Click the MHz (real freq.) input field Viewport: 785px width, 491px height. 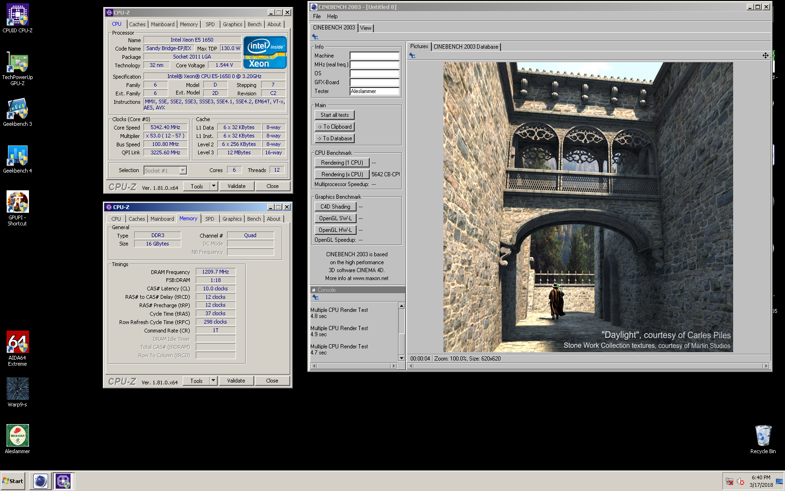(375, 65)
